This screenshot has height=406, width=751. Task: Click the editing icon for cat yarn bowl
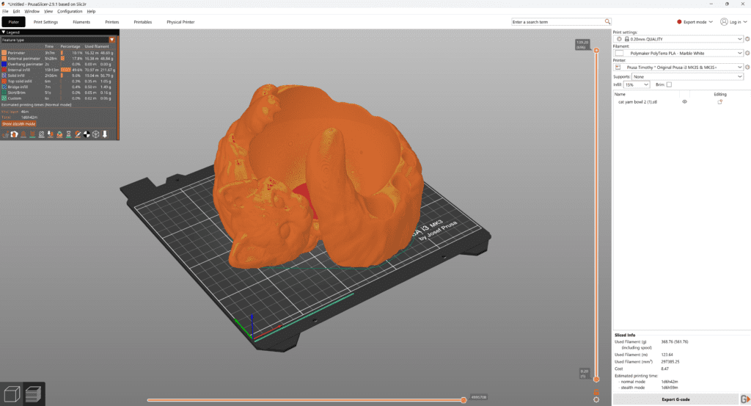[719, 102]
